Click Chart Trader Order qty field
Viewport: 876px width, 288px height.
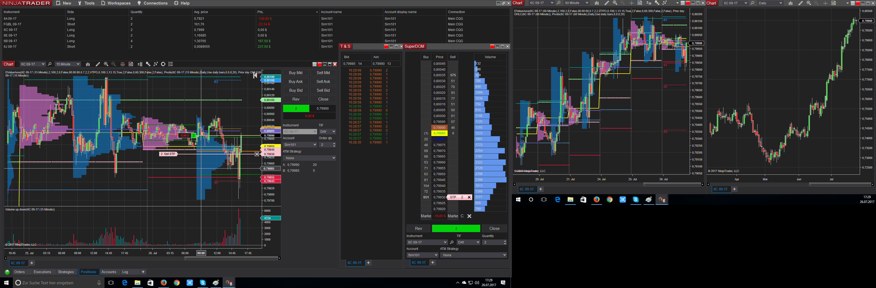point(327,145)
